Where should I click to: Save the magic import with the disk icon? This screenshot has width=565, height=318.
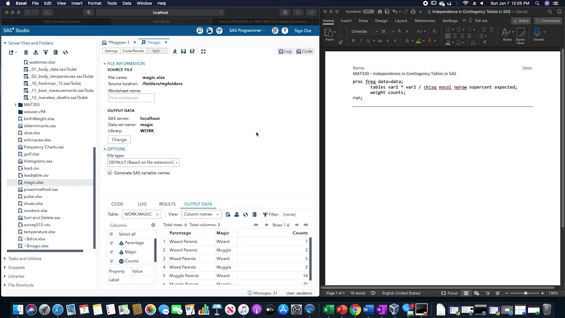(x=184, y=51)
